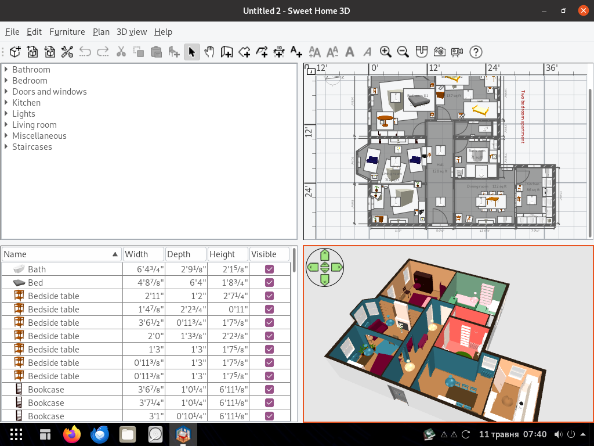This screenshot has height=446, width=594.
Task: Open Preferences with the tools icon
Action: [67, 52]
